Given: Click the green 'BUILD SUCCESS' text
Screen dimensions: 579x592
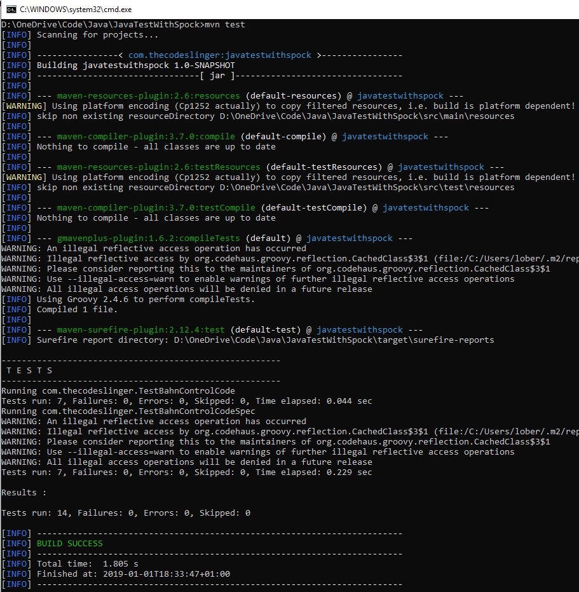Looking at the screenshot, I should pos(70,544).
